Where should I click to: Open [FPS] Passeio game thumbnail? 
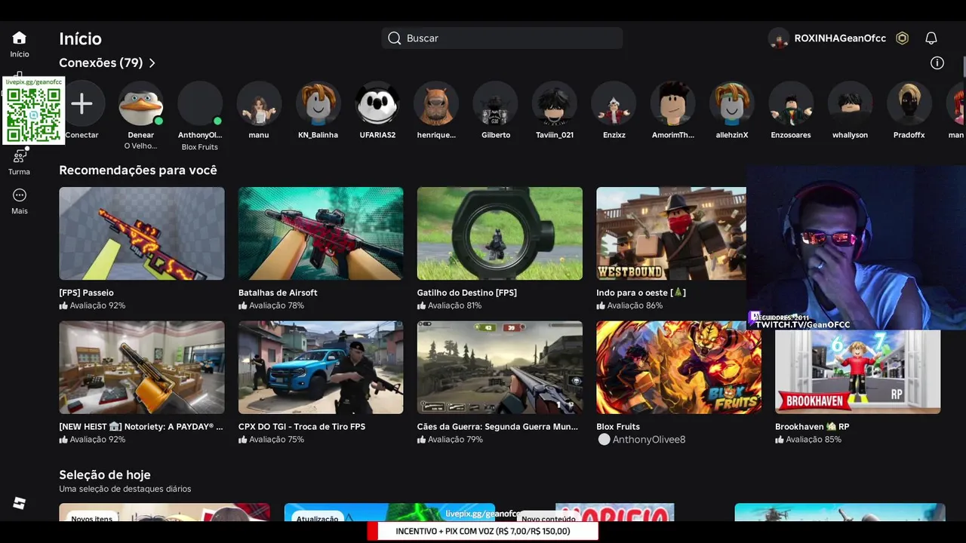pos(142,234)
